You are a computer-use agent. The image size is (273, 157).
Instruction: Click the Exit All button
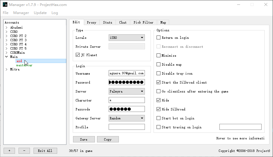[x=45, y=151]
